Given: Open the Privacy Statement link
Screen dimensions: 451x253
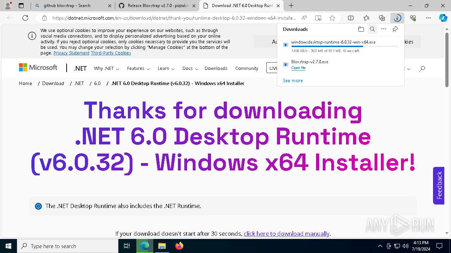Looking at the screenshot, I should [x=72, y=53].
